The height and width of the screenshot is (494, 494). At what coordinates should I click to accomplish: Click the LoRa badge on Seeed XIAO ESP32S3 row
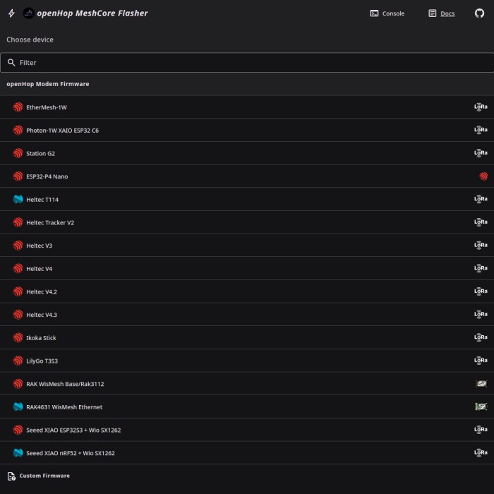point(481,429)
